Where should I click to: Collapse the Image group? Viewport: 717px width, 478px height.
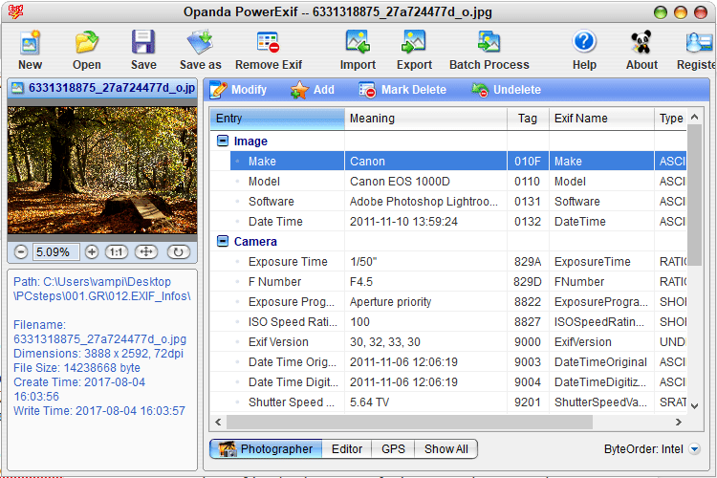tap(222, 141)
